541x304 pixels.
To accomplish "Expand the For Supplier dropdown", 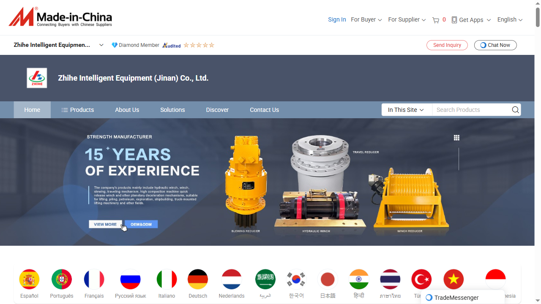I will pyautogui.click(x=407, y=20).
